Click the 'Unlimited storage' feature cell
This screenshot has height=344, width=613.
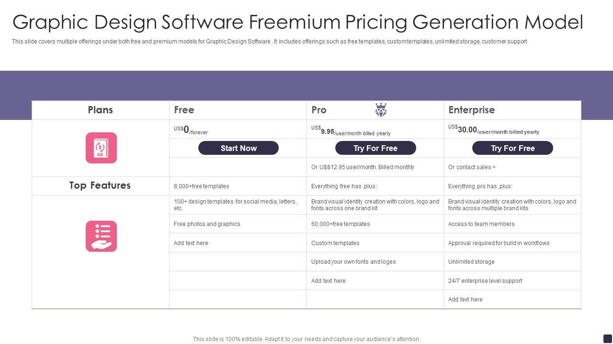(471, 262)
